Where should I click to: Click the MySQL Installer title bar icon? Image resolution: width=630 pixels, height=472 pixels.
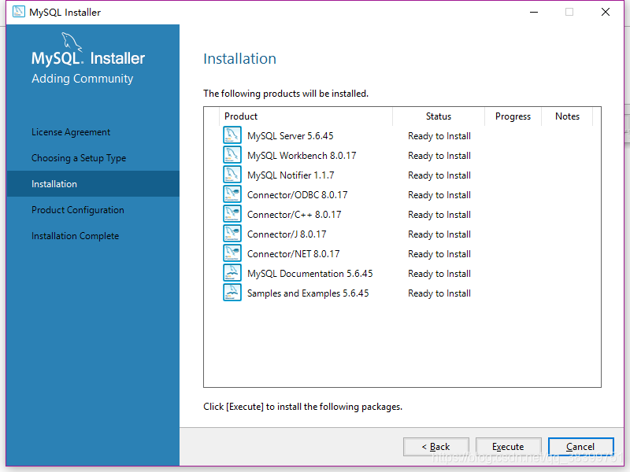18,12
